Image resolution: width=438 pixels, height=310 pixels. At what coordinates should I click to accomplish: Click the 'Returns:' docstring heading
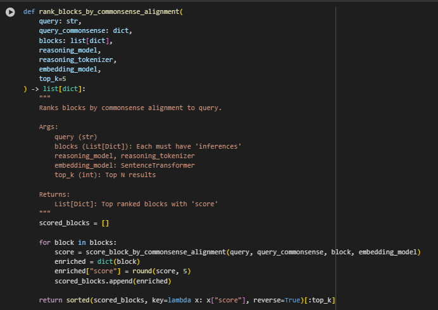coord(54,194)
